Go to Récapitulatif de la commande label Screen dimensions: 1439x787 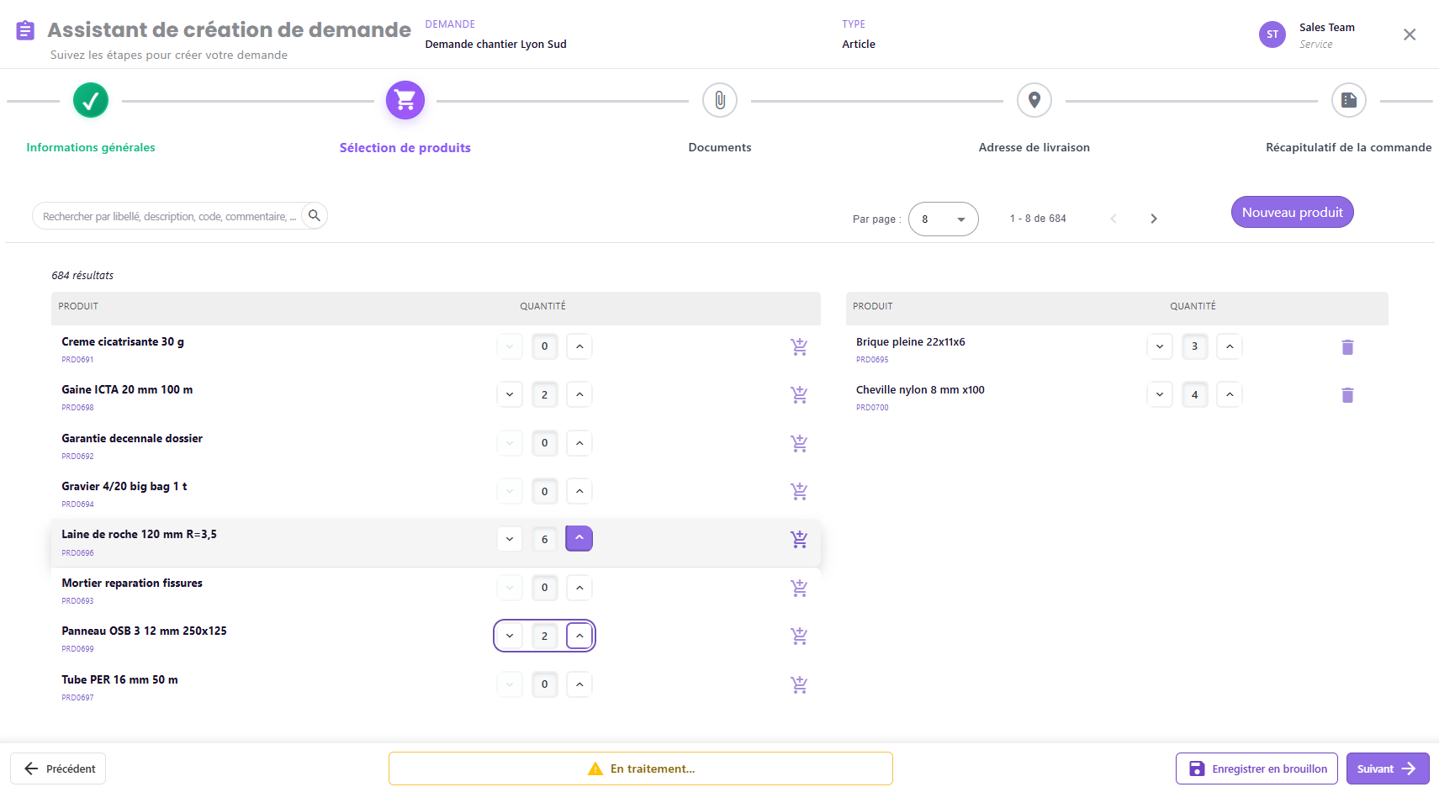pos(1349,147)
